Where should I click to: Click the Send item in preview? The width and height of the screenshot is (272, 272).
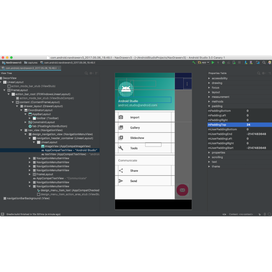coord(145,181)
